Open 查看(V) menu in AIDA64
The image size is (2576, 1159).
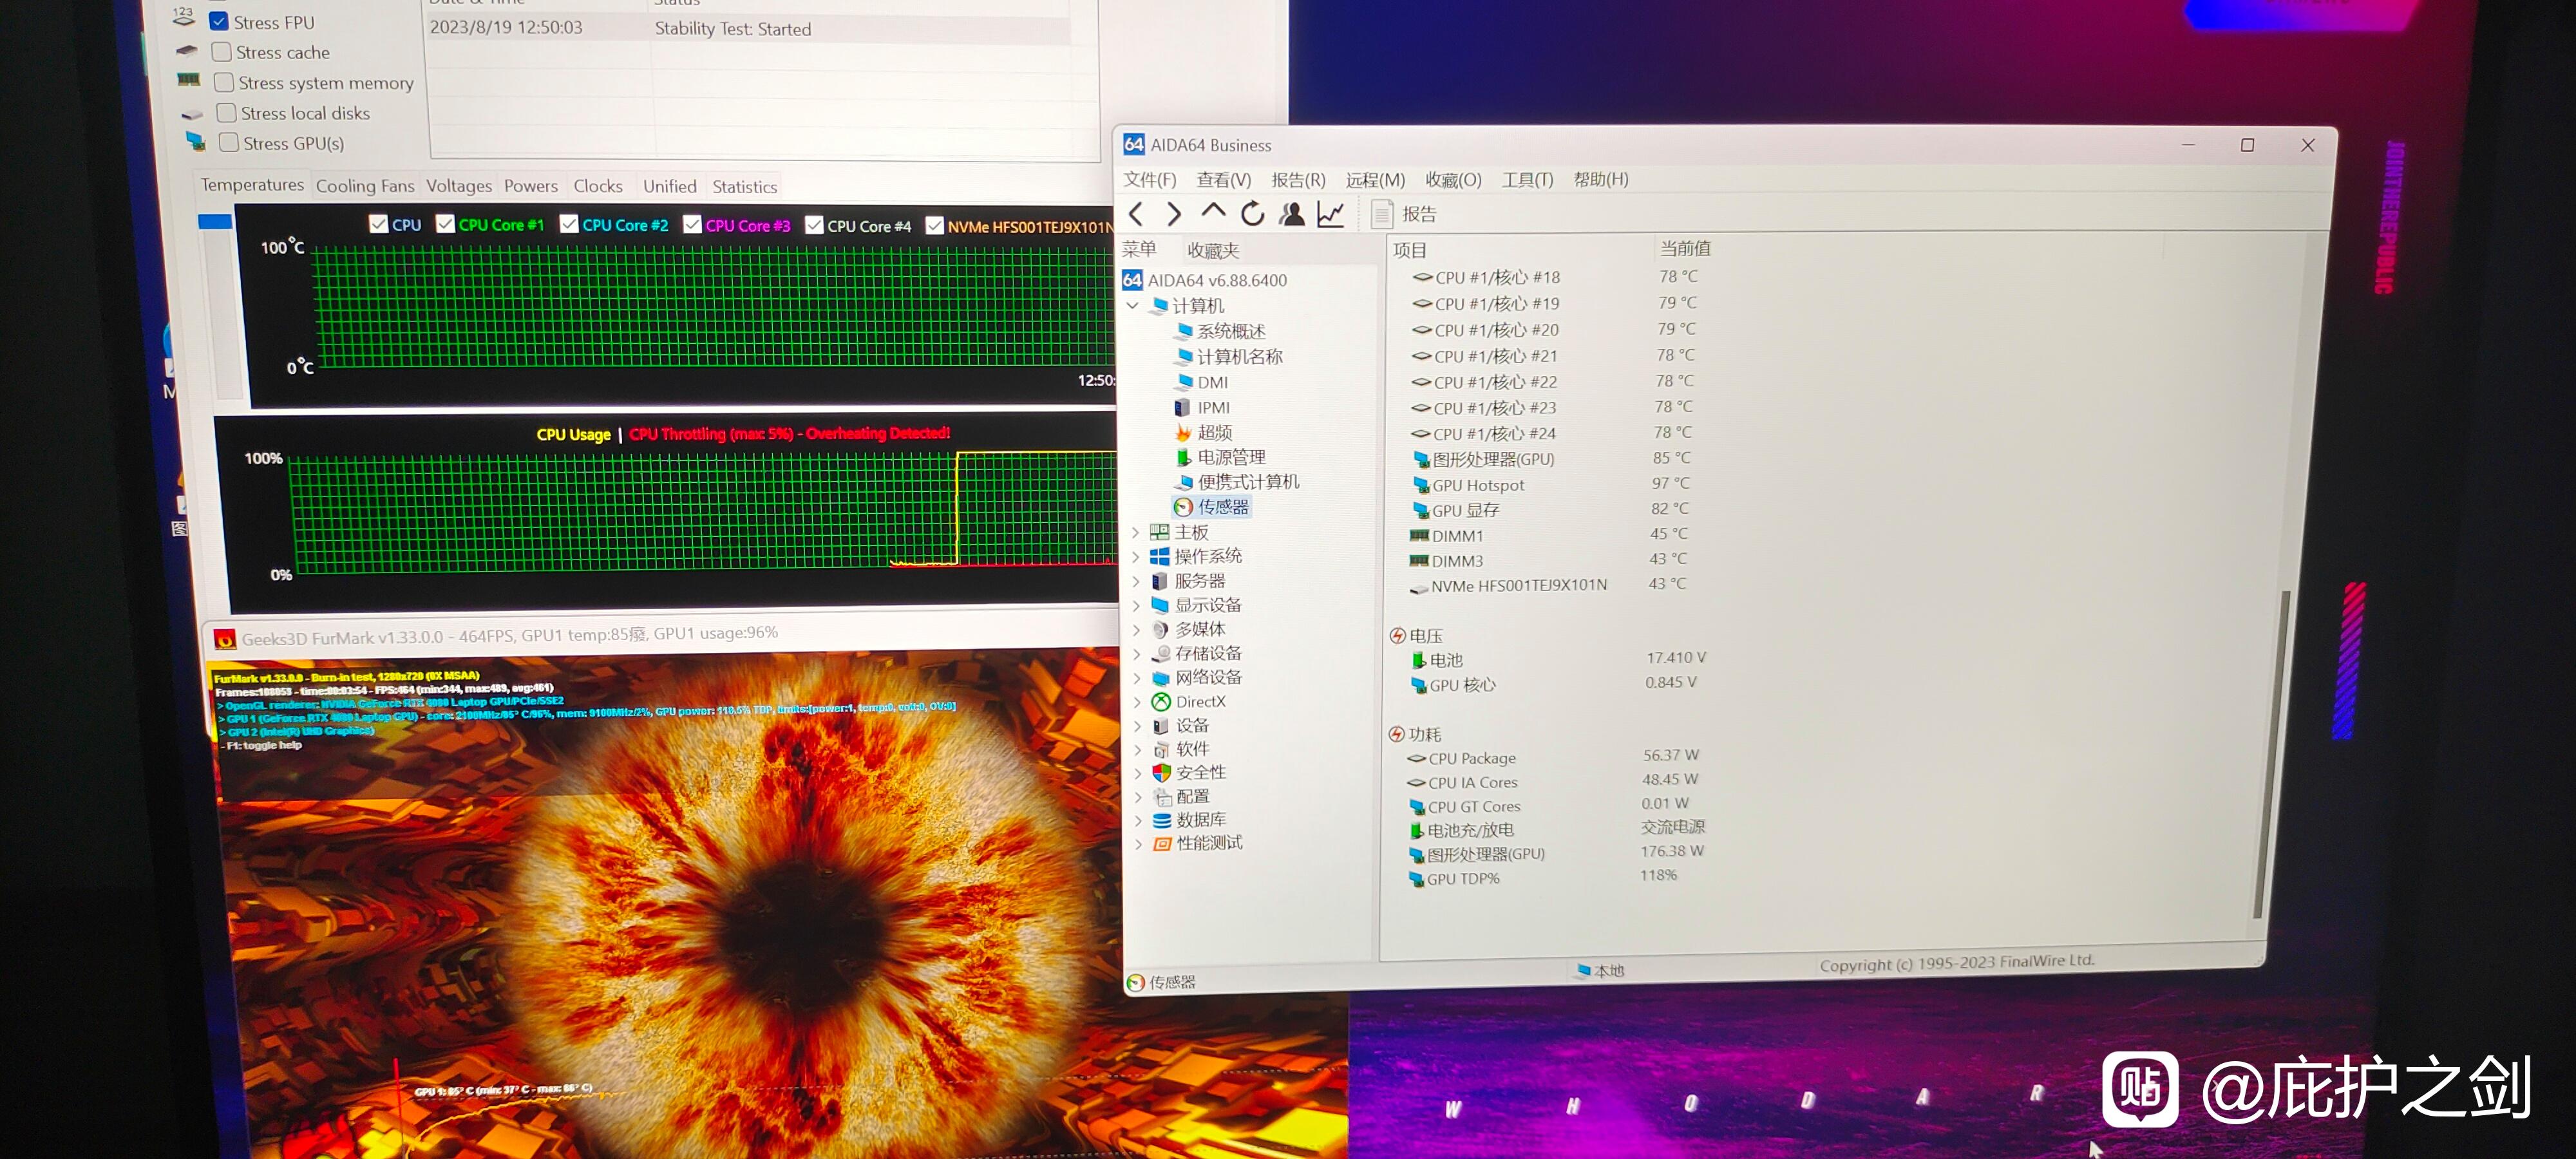click(x=1224, y=180)
